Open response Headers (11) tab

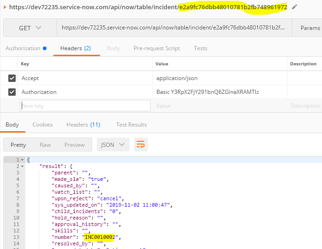coord(83,125)
